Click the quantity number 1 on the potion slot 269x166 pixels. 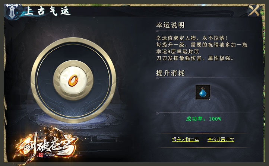pyautogui.click(x=209, y=98)
